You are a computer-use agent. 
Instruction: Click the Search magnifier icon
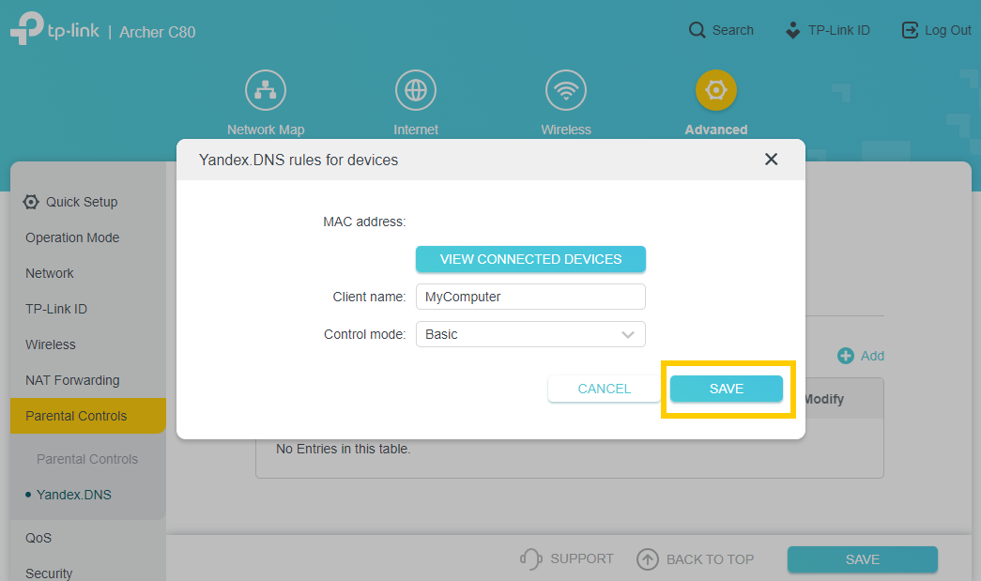pyautogui.click(x=697, y=30)
